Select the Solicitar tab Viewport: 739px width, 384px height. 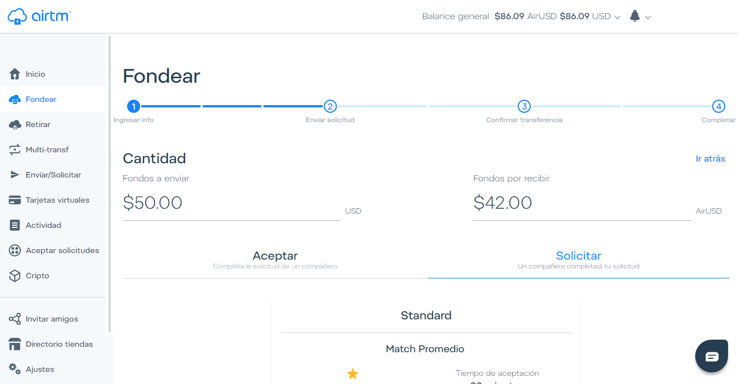(x=578, y=260)
